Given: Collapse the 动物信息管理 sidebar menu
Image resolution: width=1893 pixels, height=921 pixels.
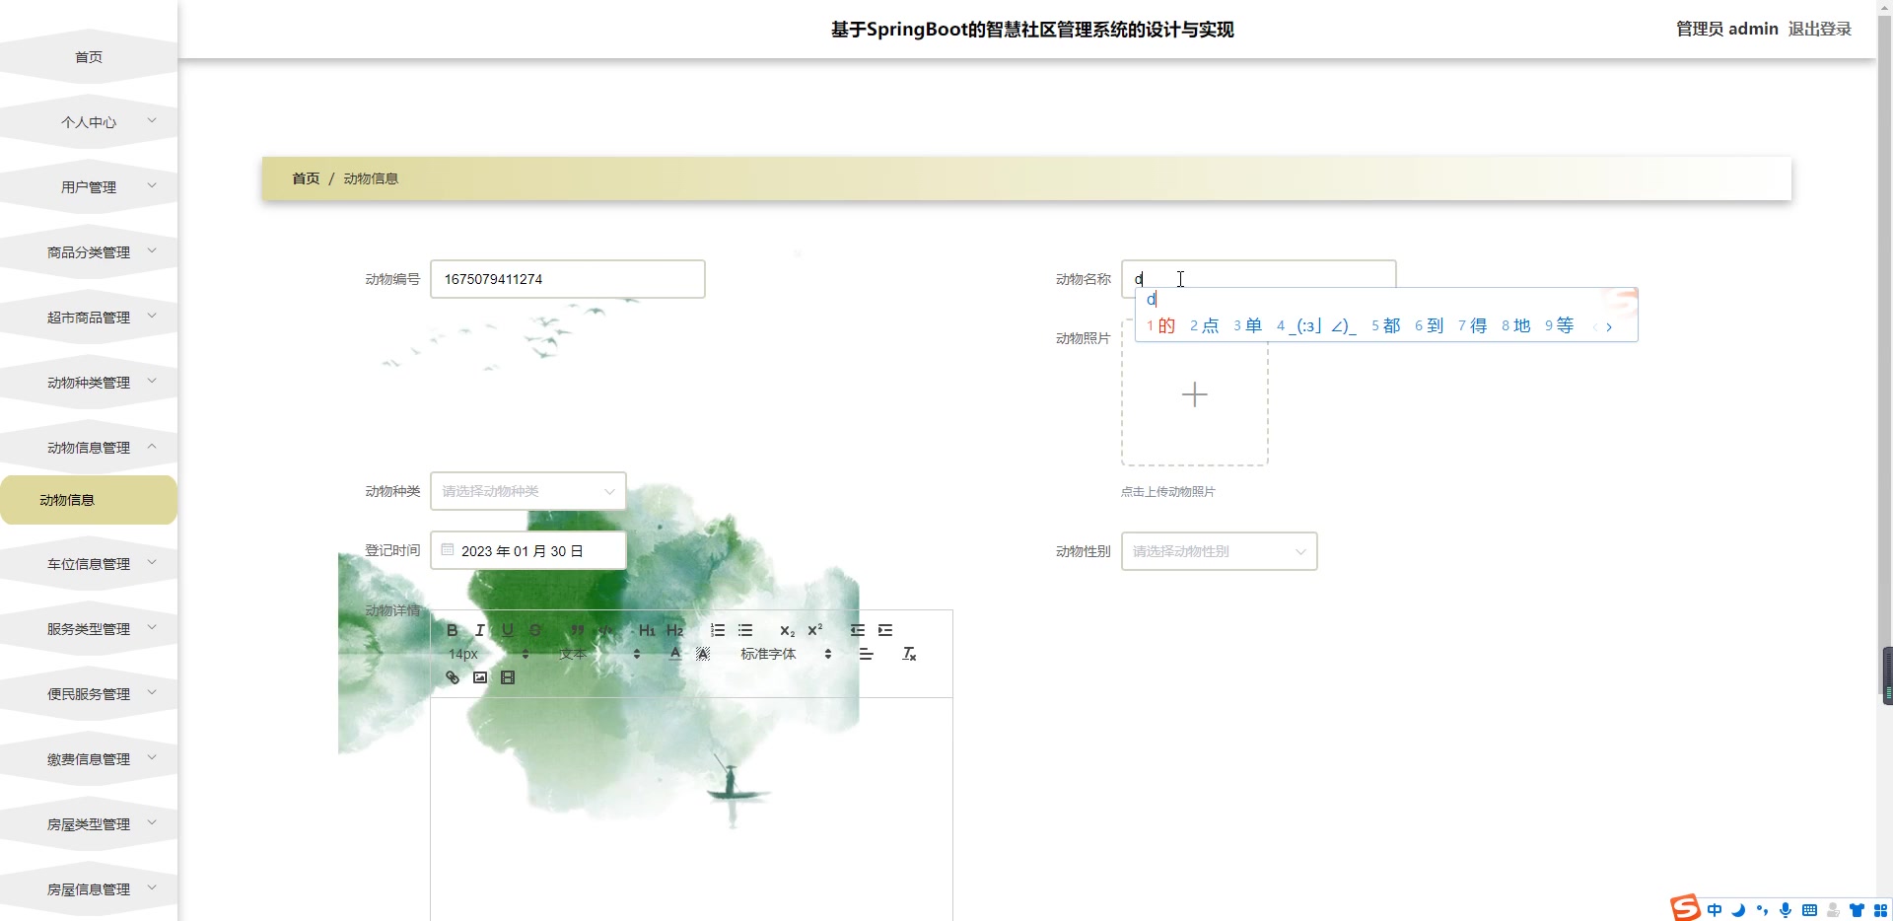Looking at the screenshot, I should 89,448.
